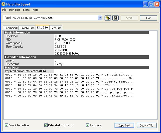Click the 22.56 GB capacity value
Screen dimensions: 161x133
(x=60, y=46)
